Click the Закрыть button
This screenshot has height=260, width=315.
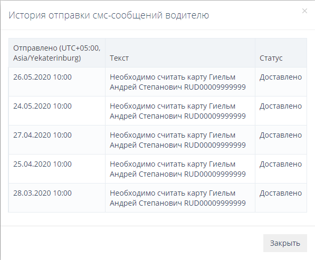point(285,243)
